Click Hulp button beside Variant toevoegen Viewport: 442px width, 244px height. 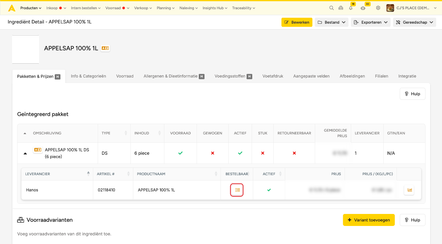pos(413,220)
